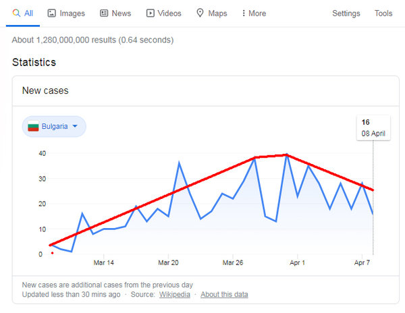Open the All search results tab
Image resolution: width=405 pixels, height=313 pixels.
23,13
